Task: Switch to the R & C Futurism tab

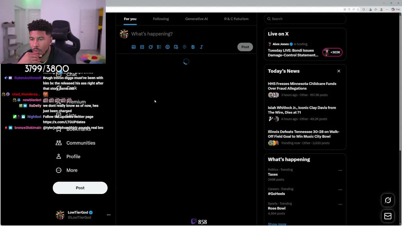Action: (236, 19)
